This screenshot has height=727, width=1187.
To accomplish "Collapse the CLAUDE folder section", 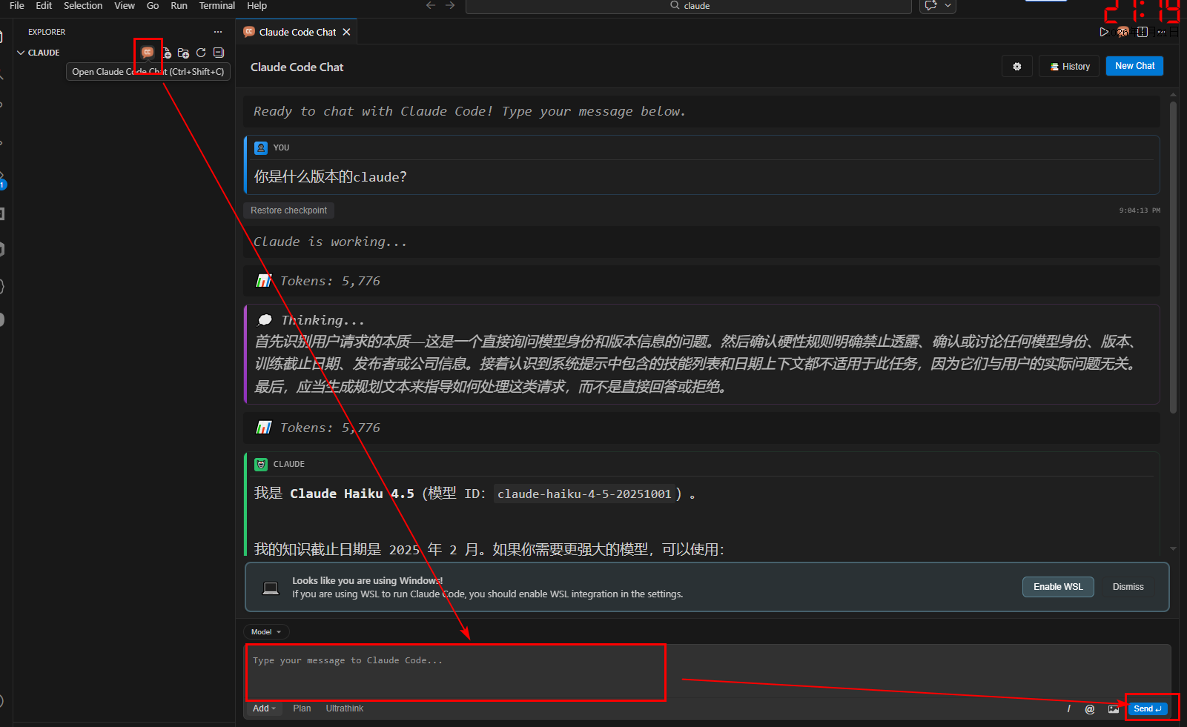I will [22, 53].
